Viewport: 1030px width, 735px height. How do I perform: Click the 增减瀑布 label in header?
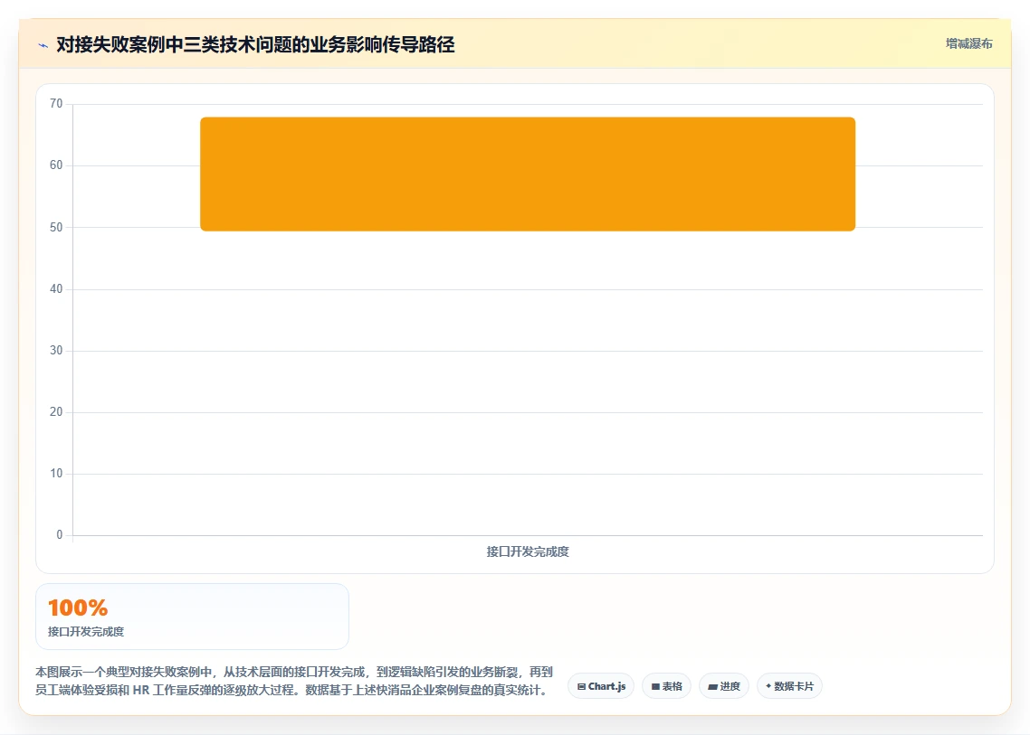point(969,44)
